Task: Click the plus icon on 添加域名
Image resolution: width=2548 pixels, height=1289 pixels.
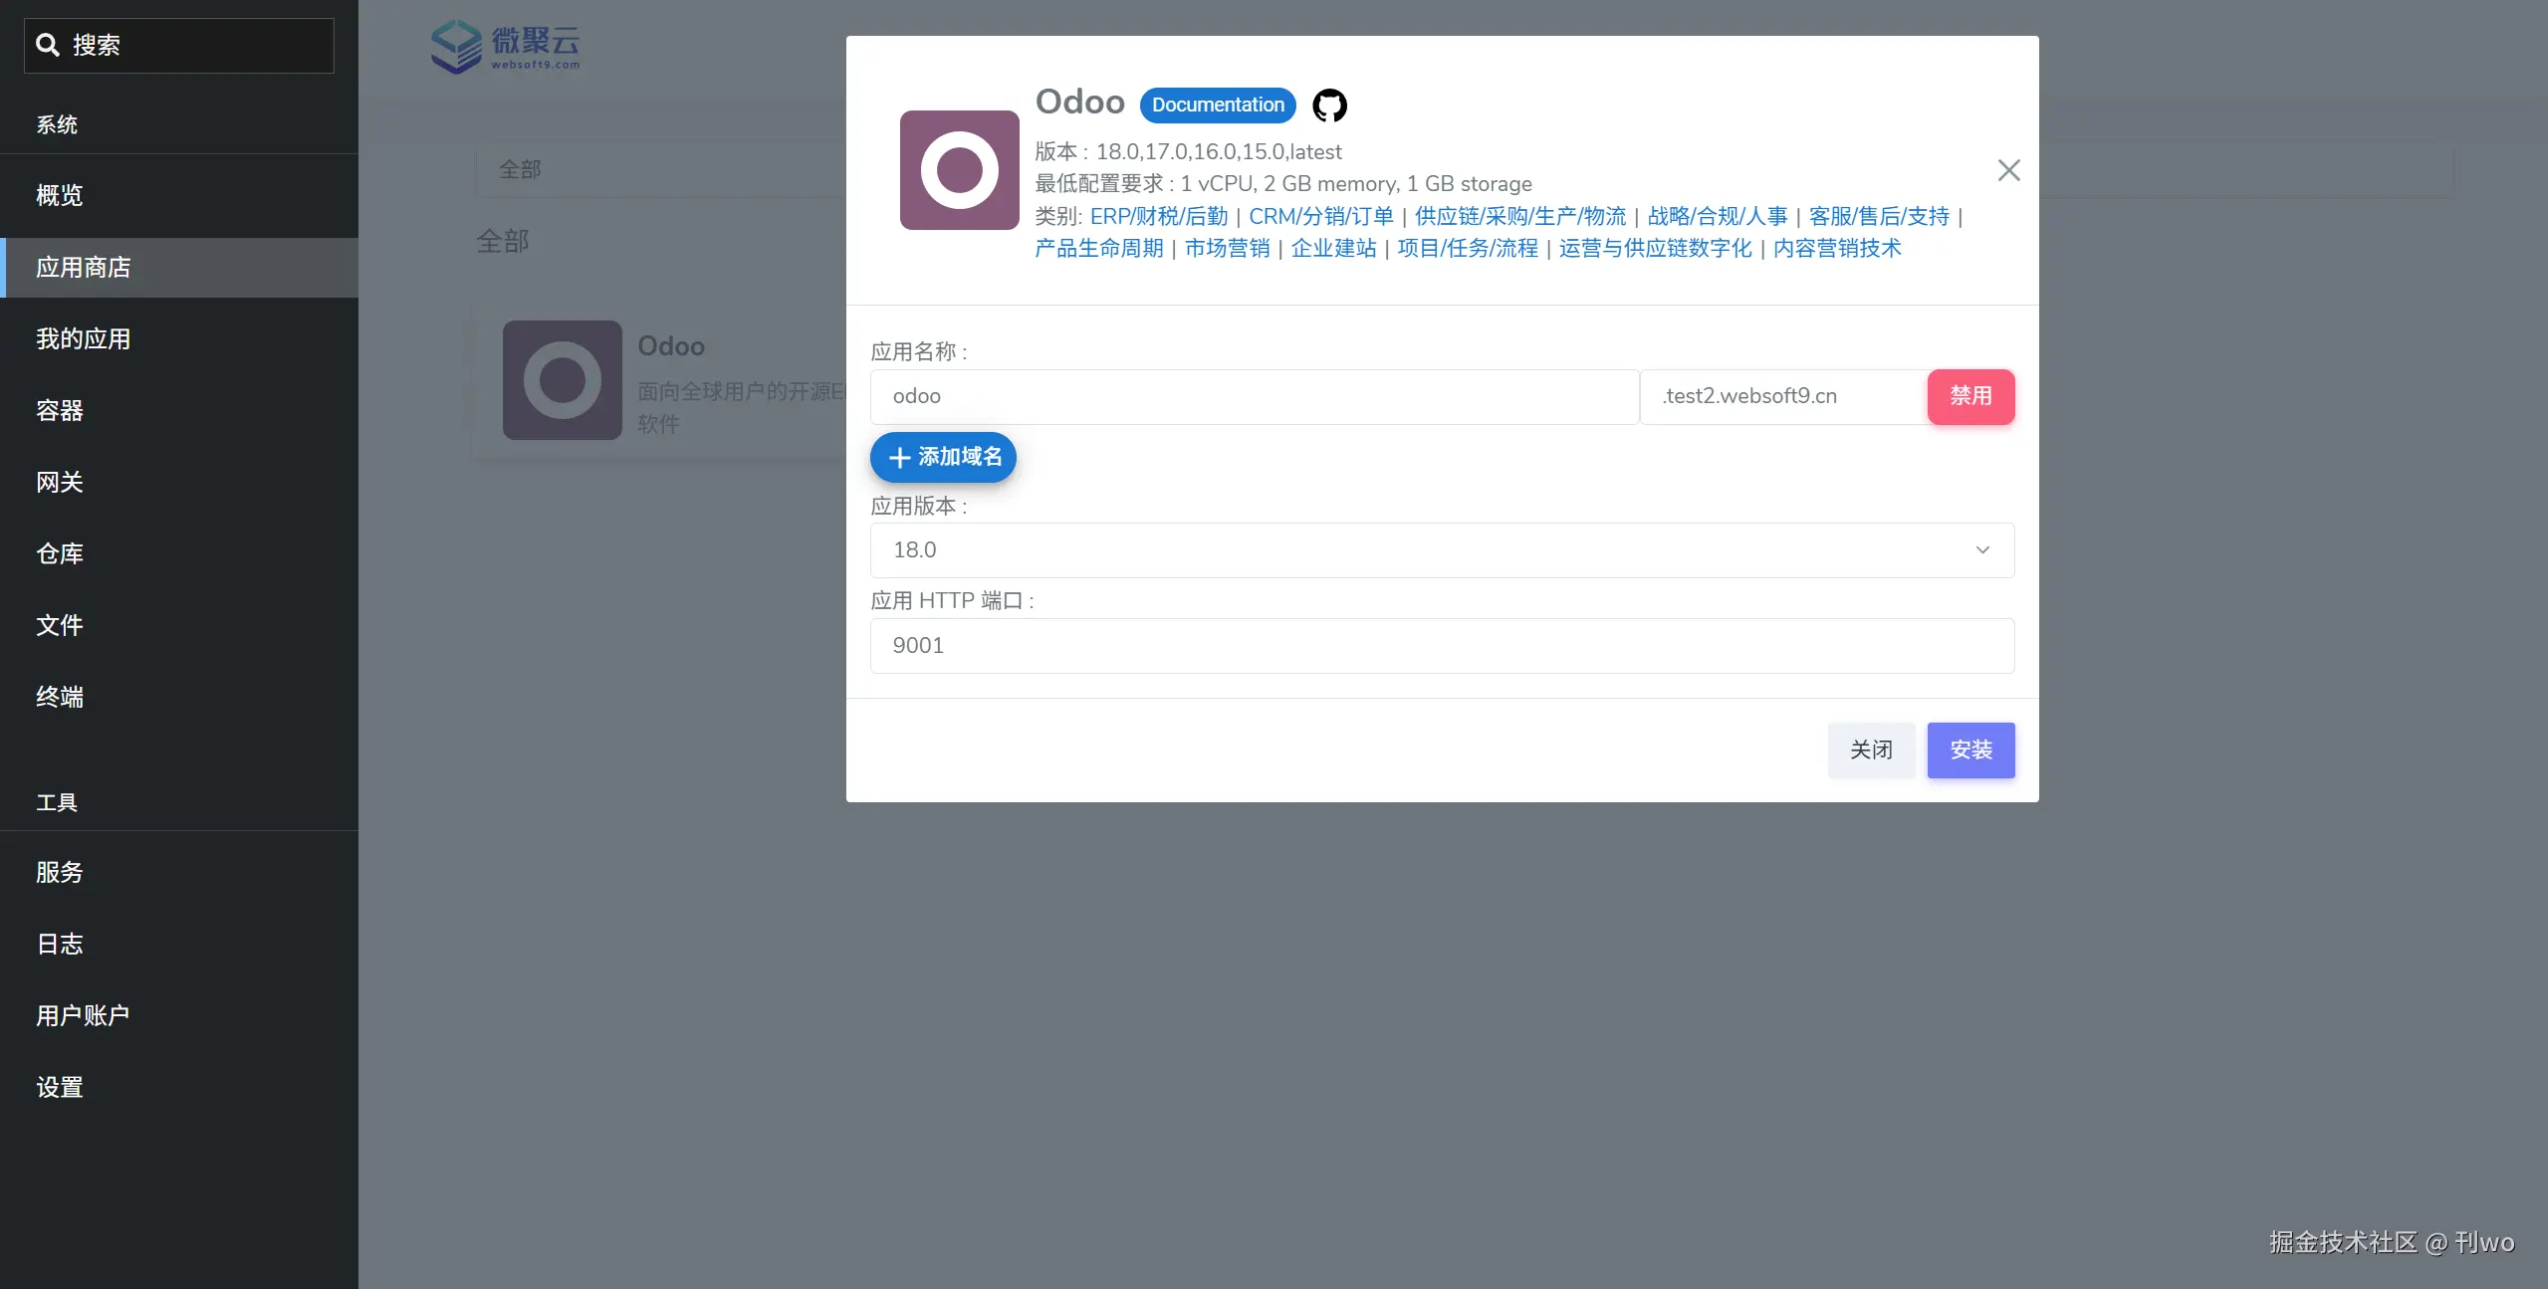Action: click(899, 458)
